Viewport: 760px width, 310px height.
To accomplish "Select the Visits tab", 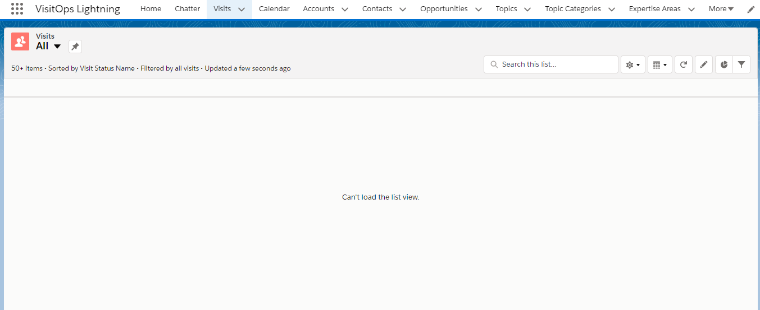I will coord(222,9).
